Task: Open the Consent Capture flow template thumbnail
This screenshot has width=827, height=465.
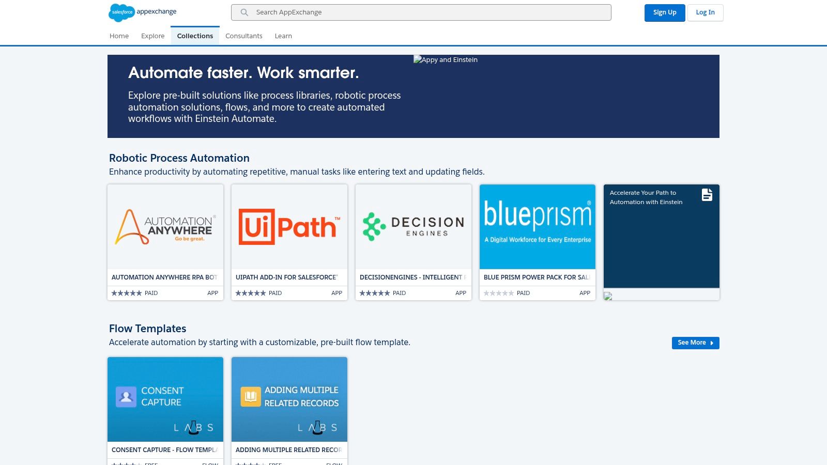Action: click(165, 398)
